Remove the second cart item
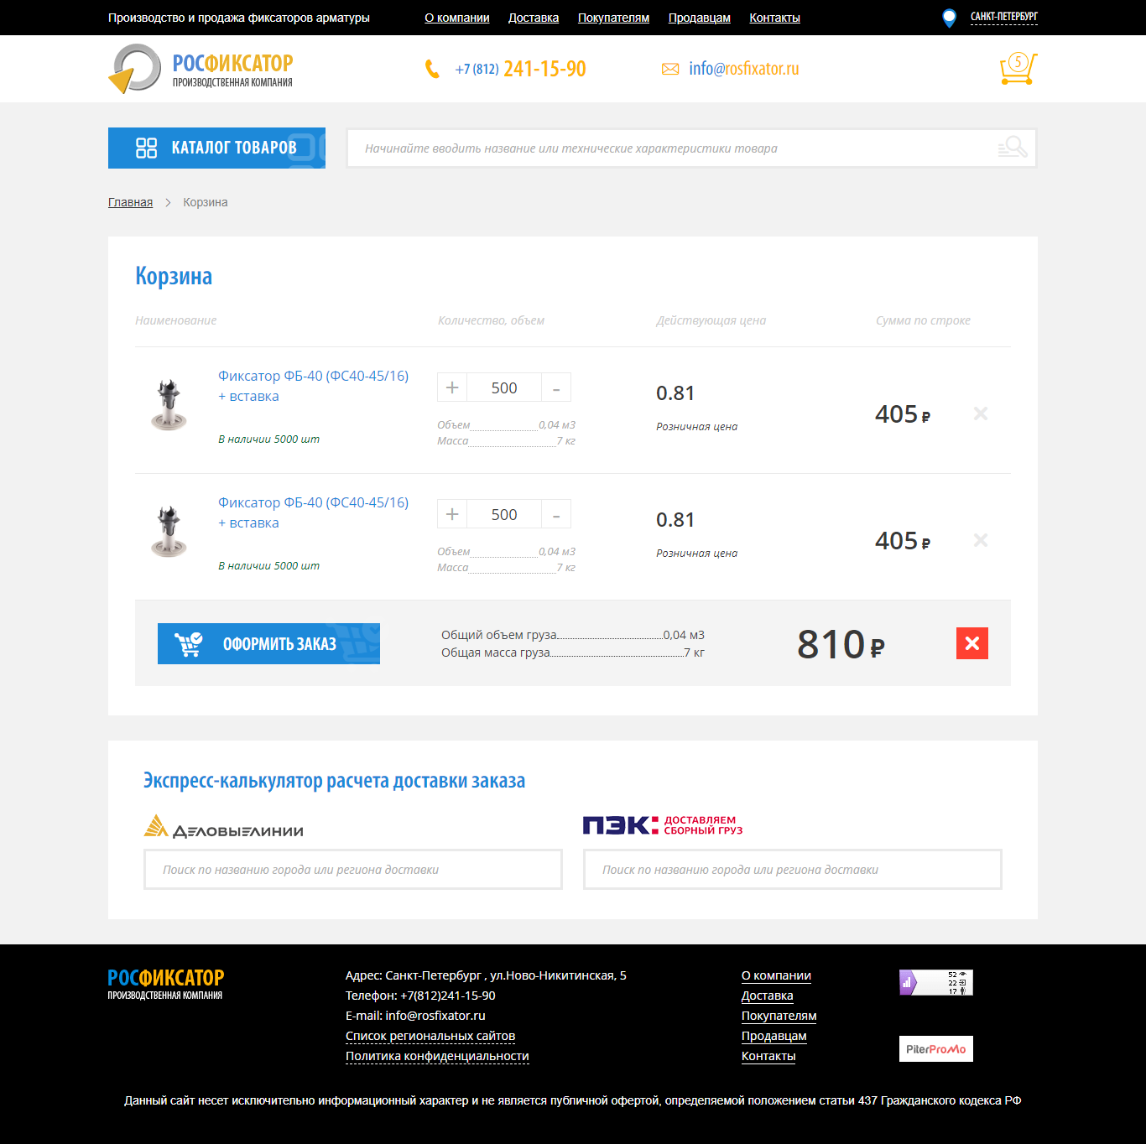Image resolution: width=1146 pixels, height=1144 pixels. click(x=980, y=540)
